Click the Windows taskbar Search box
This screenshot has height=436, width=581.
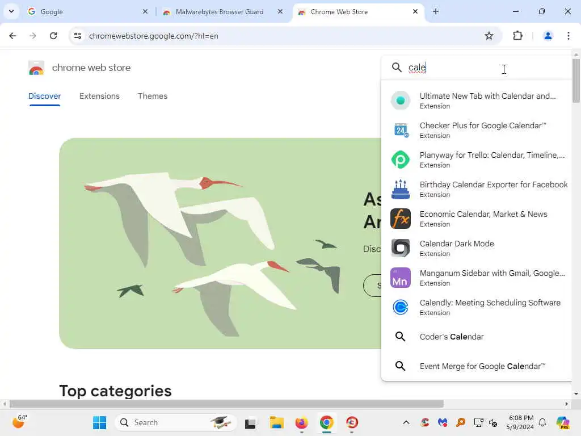point(176,422)
